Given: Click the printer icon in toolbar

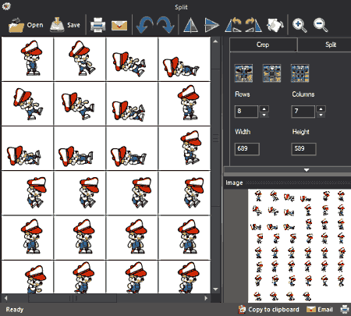Looking at the screenshot, I should pos(97,25).
